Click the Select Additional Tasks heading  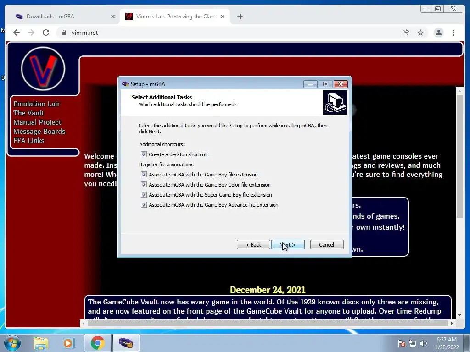tap(162, 97)
